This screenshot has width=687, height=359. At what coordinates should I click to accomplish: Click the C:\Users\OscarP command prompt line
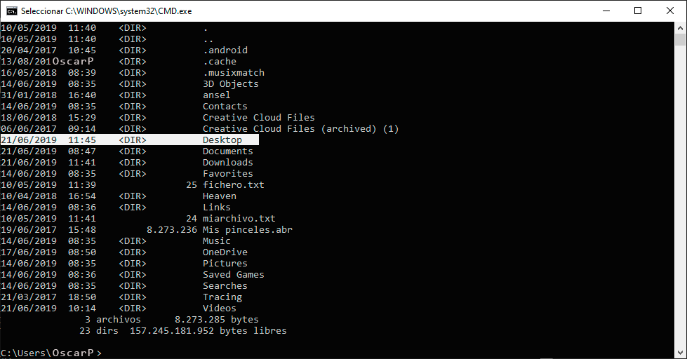(51, 353)
